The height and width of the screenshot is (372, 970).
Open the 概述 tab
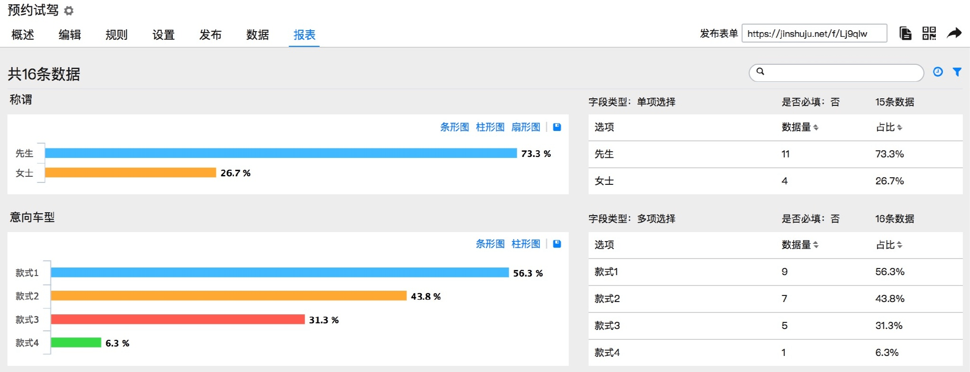pos(23,35)
